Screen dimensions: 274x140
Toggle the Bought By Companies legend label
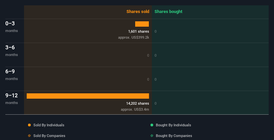pos(174,136)
